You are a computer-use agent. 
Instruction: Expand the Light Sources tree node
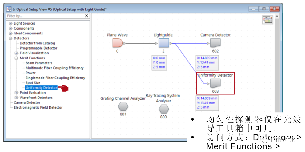(10, 23)
